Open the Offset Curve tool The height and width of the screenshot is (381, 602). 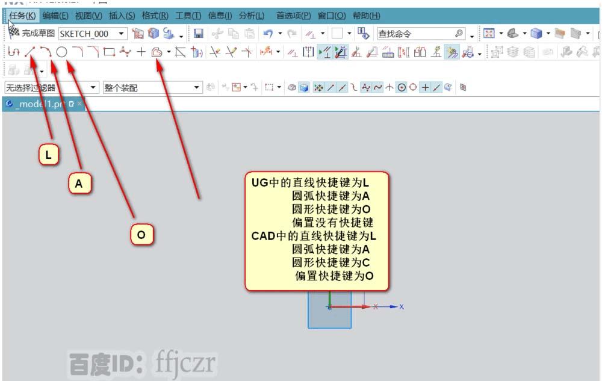pos(156,53)
